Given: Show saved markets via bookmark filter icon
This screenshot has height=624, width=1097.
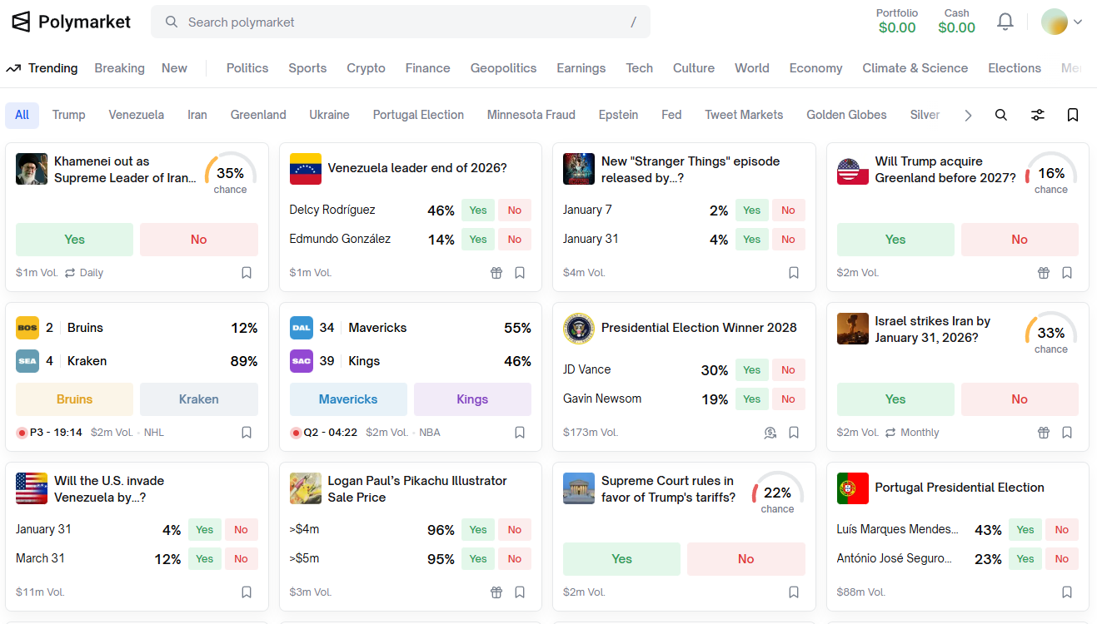Looking at the screenshot, I should tap(1073, 115).
